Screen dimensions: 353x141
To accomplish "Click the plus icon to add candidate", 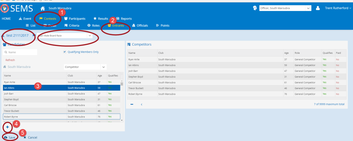I will click(7, 127).
